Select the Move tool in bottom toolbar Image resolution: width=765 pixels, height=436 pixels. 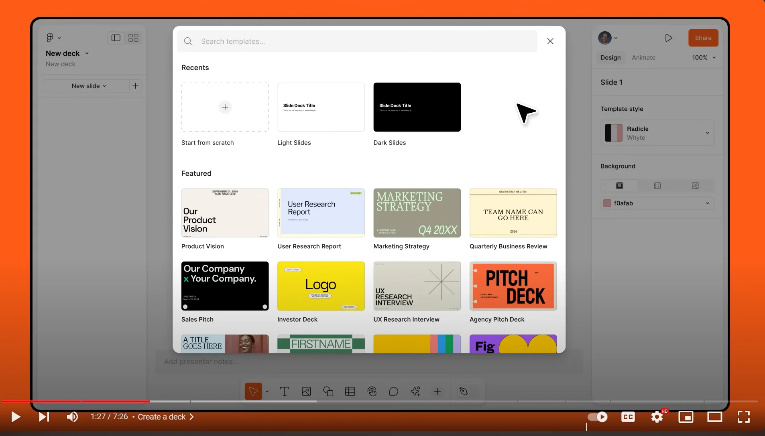(x=254, y=391)
